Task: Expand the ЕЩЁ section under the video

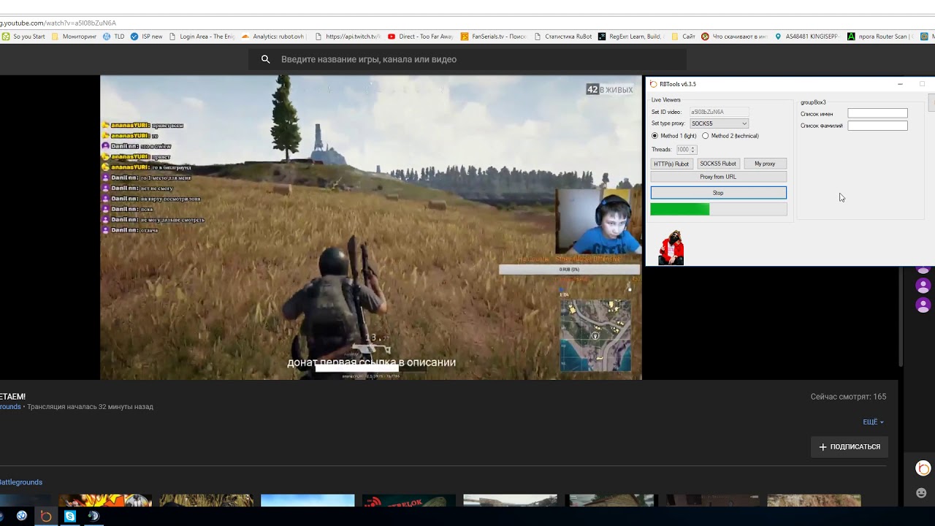Action: (x=873, y=422)
